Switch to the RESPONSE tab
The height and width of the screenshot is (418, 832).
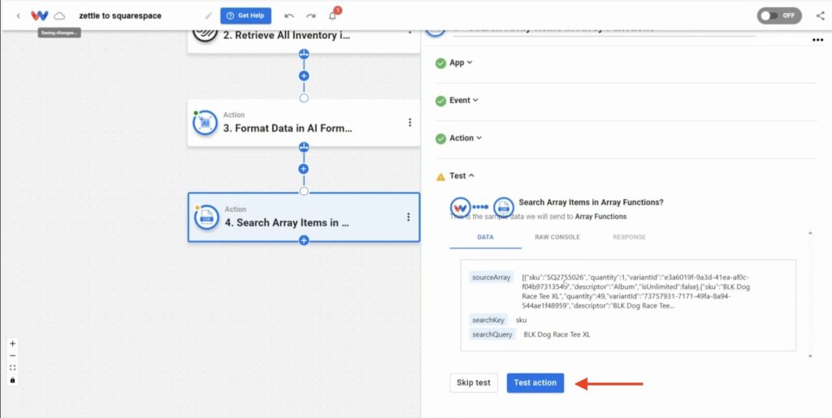click(x=630, y=237)
